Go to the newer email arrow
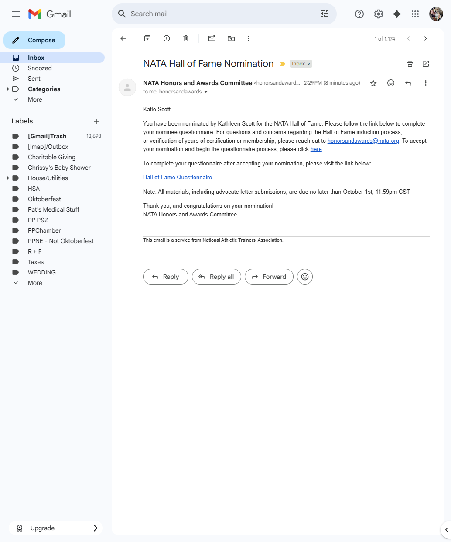 [x=408, y=38]
